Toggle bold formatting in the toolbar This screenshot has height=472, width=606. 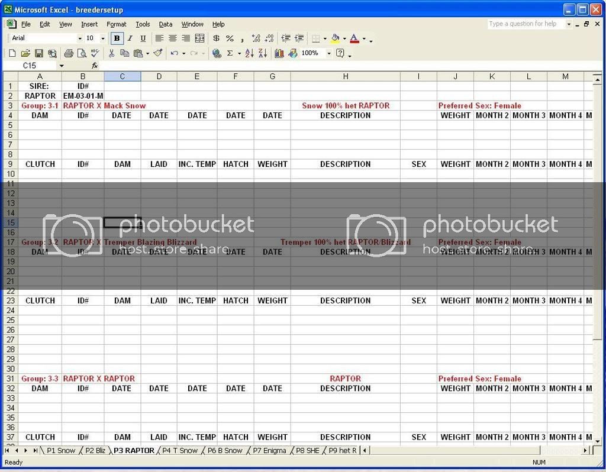(116, 38)
